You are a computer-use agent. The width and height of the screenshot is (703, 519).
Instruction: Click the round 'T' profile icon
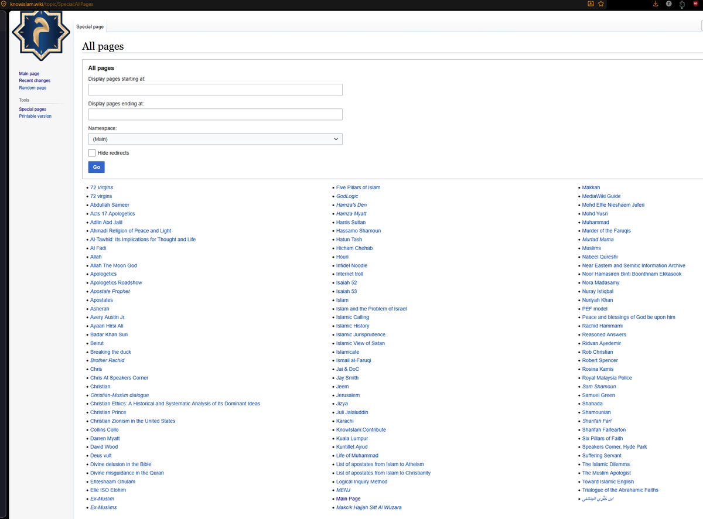tap(669, 4)
